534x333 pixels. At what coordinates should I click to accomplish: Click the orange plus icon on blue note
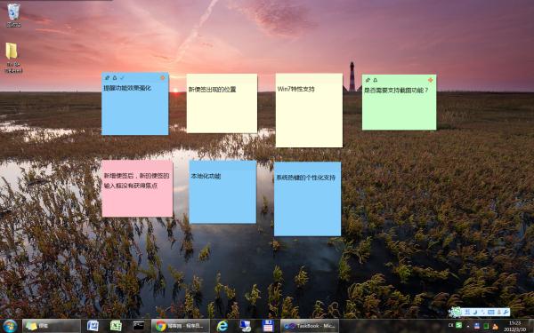tap(163, 78)
